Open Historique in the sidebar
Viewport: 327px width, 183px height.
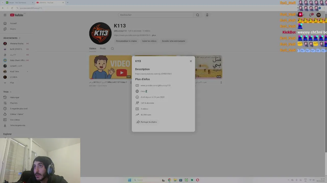tap(15, 97)
